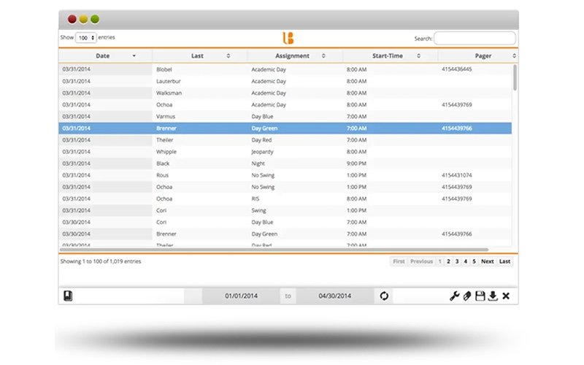
Task: Sort table by Assignment column header
Action: coord(295,55)
